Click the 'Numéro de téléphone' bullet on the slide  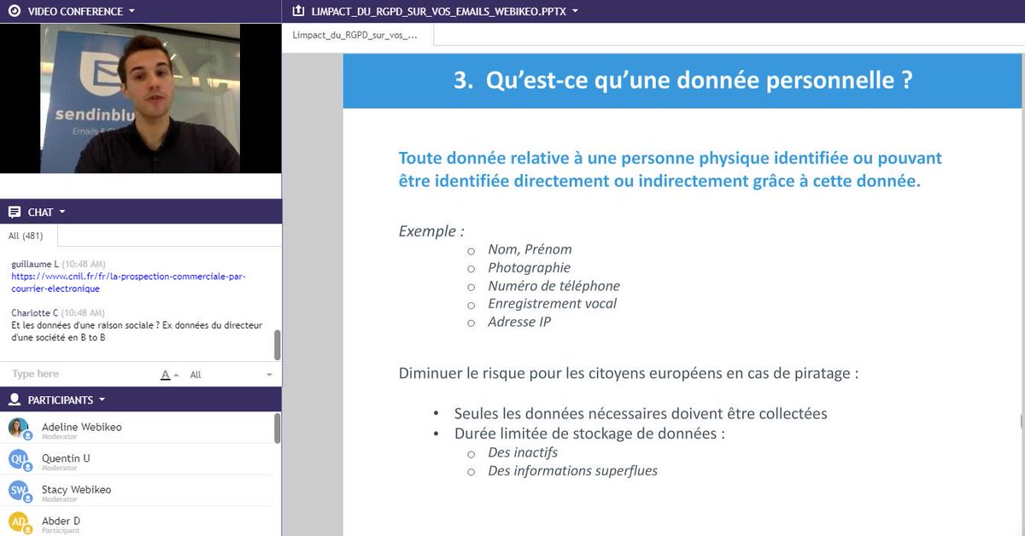coord(553,286)
